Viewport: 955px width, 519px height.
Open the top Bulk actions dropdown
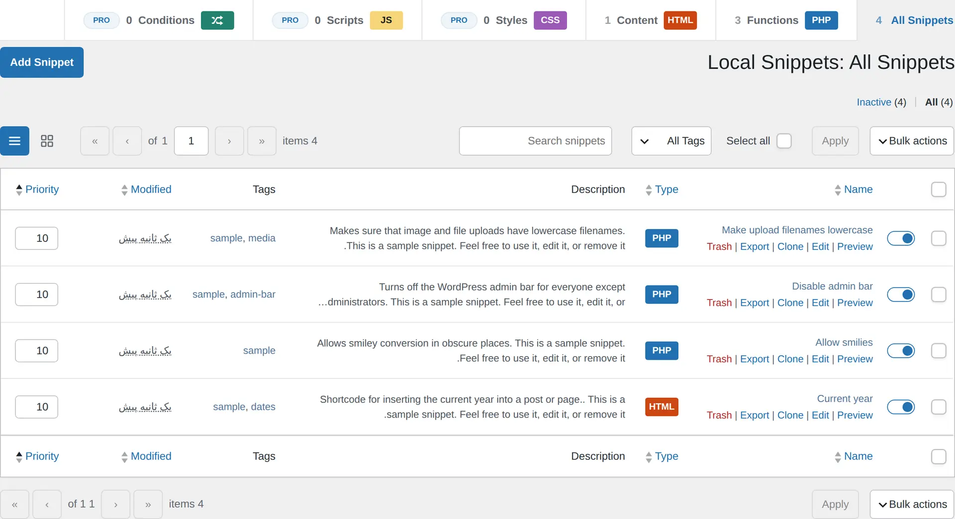pyautogui.click(x=912, y=141)
